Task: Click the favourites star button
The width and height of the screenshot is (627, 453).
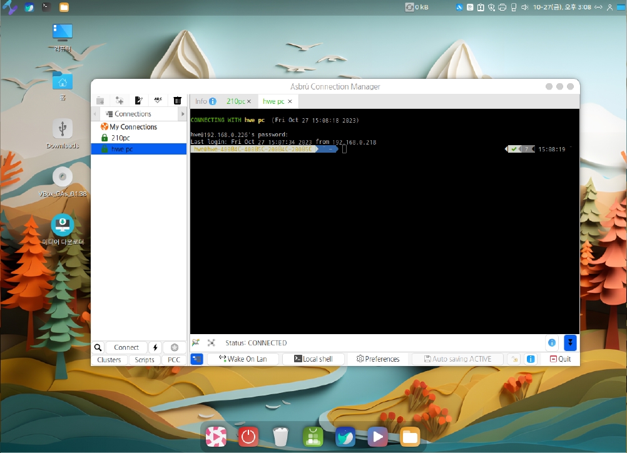Action: (x=175, y=347)
